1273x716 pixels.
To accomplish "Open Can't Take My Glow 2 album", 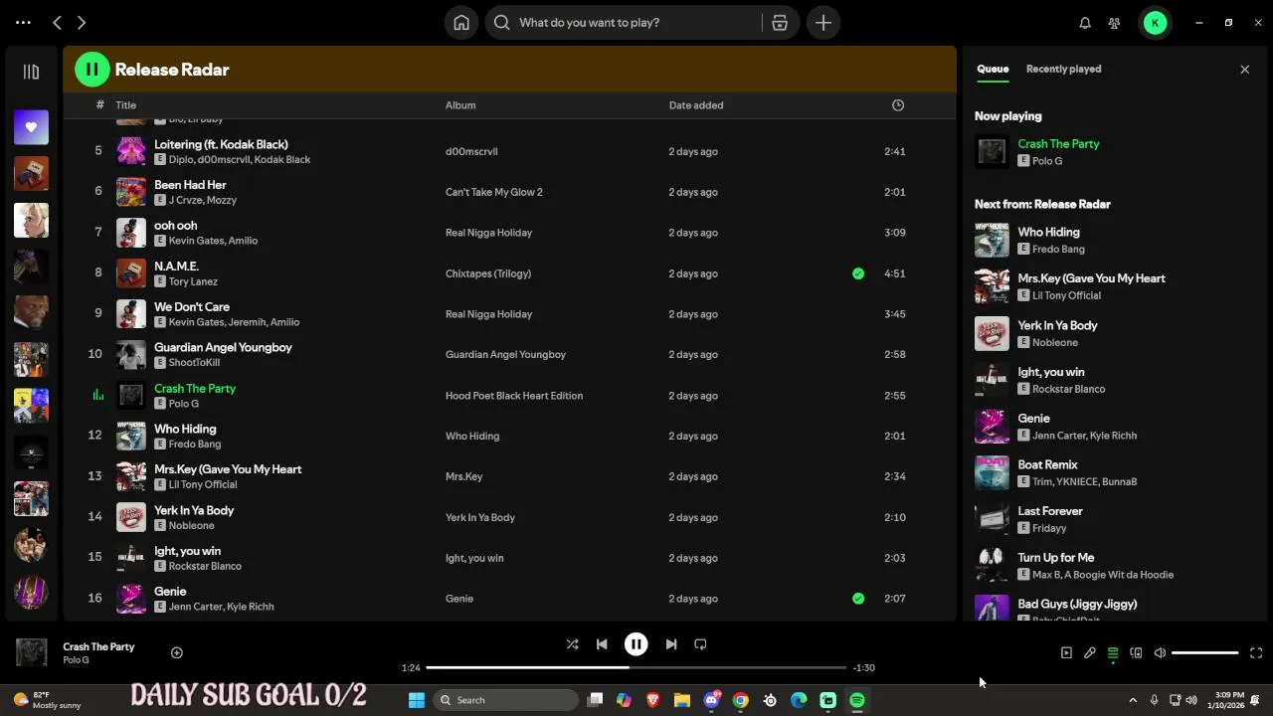I will (494, 192).
